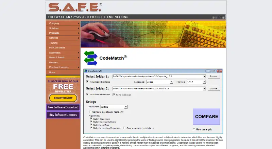Click the Downloads submenu arrow

tap(79, 53)
